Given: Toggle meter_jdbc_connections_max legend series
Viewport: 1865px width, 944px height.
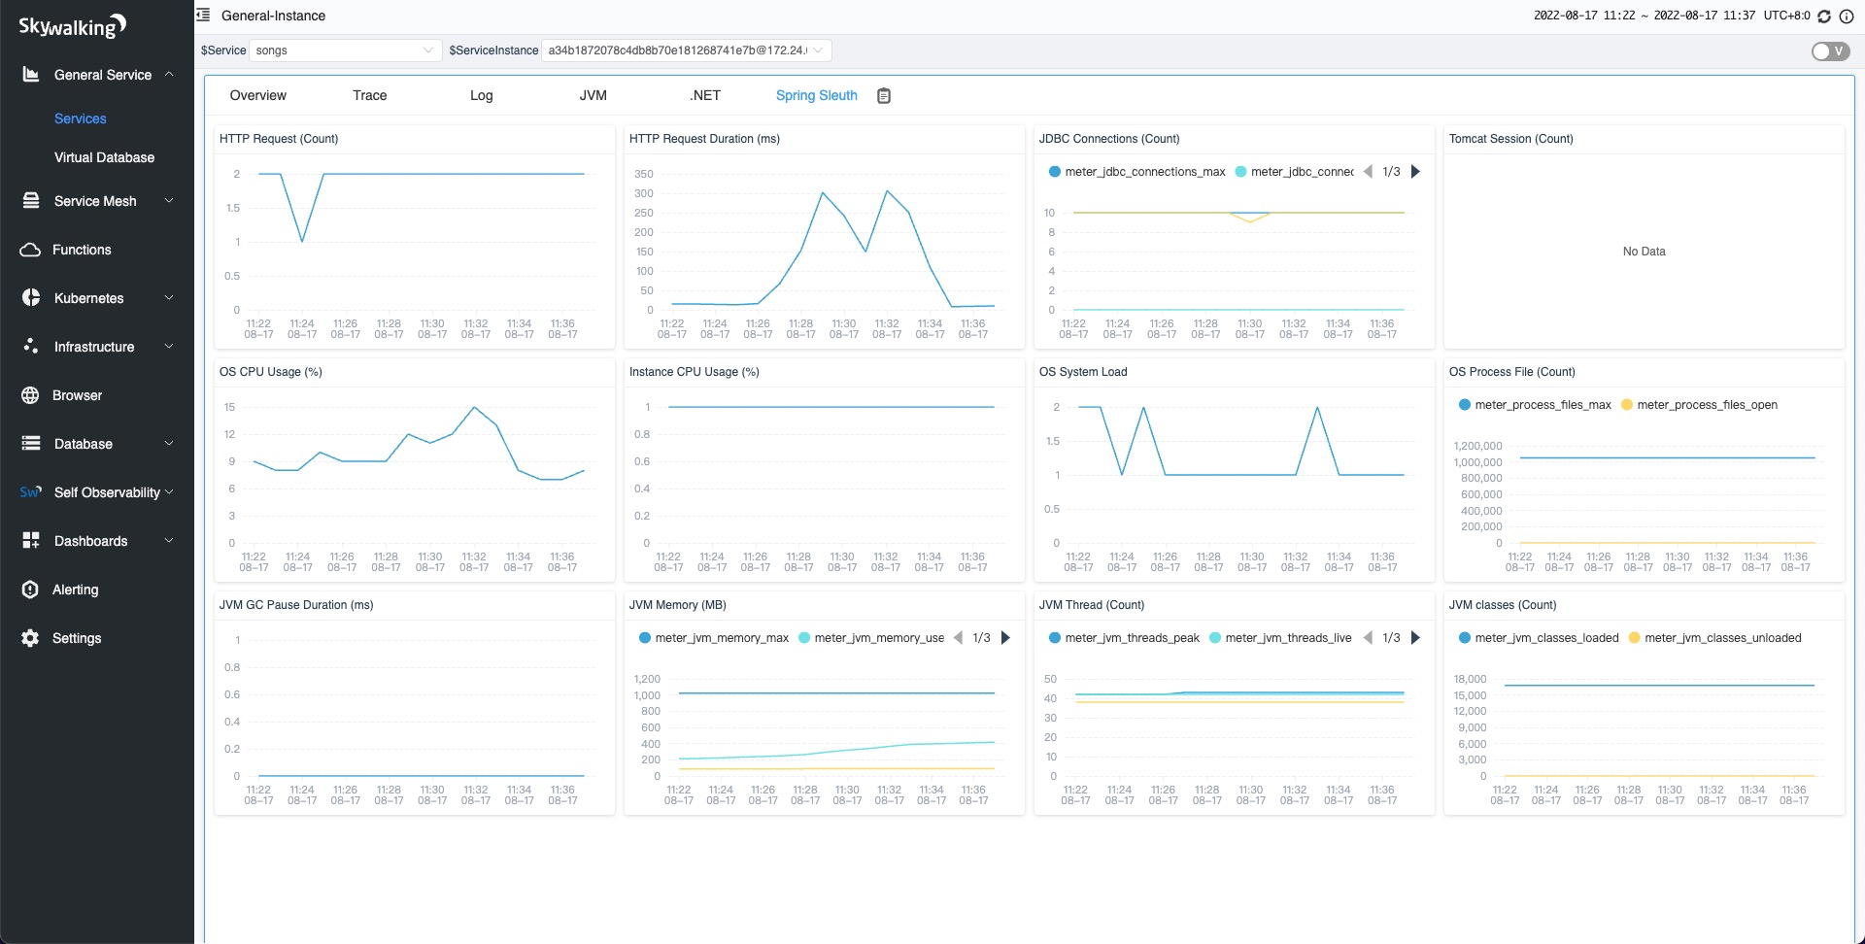Looking at the screenshot, I should [x=1136, y=172].
